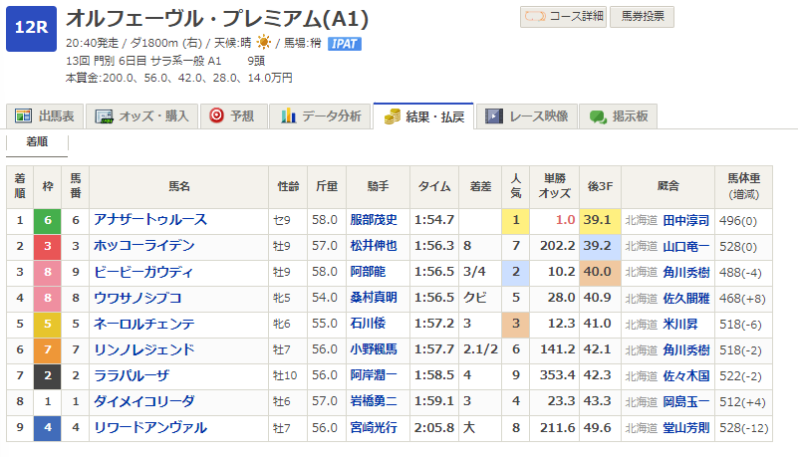
Task: Click winning time 1:54.7
Action: click(x=434, y=220)
